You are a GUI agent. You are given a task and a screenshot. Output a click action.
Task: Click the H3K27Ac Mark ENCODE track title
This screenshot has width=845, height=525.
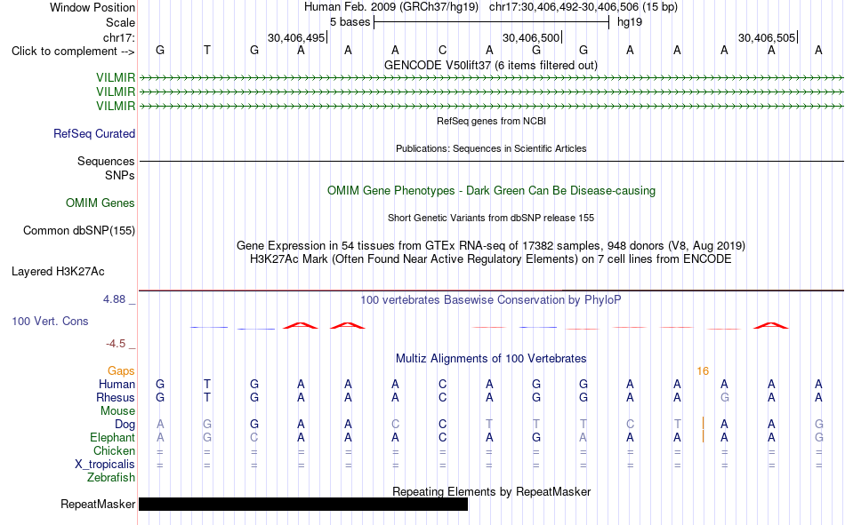pyautogui.click(x=491, y=259)
